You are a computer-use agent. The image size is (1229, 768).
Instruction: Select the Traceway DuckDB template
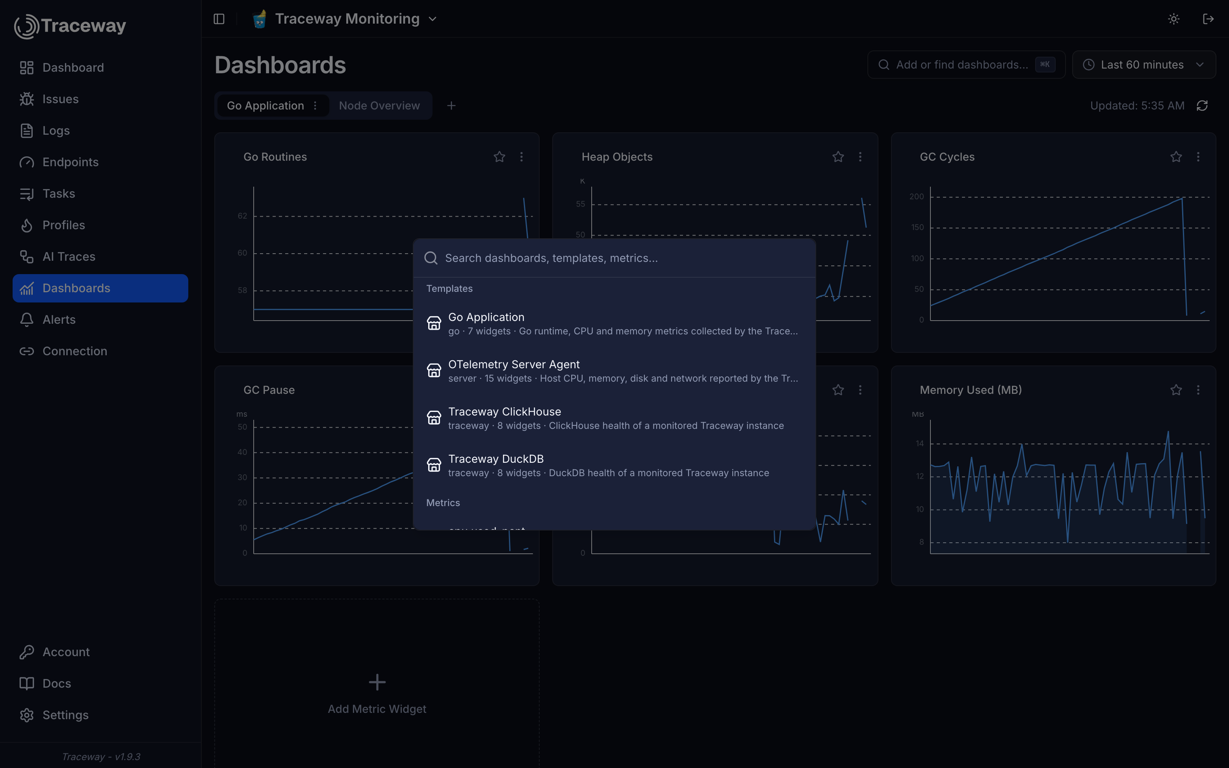(614, 465)
